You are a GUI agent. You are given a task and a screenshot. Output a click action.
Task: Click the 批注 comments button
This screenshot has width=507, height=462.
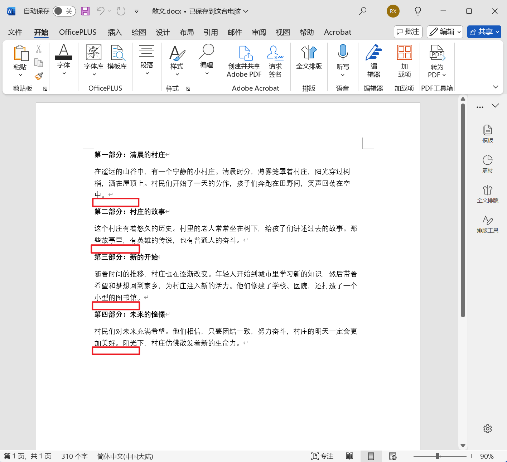[x=408, y=32]
